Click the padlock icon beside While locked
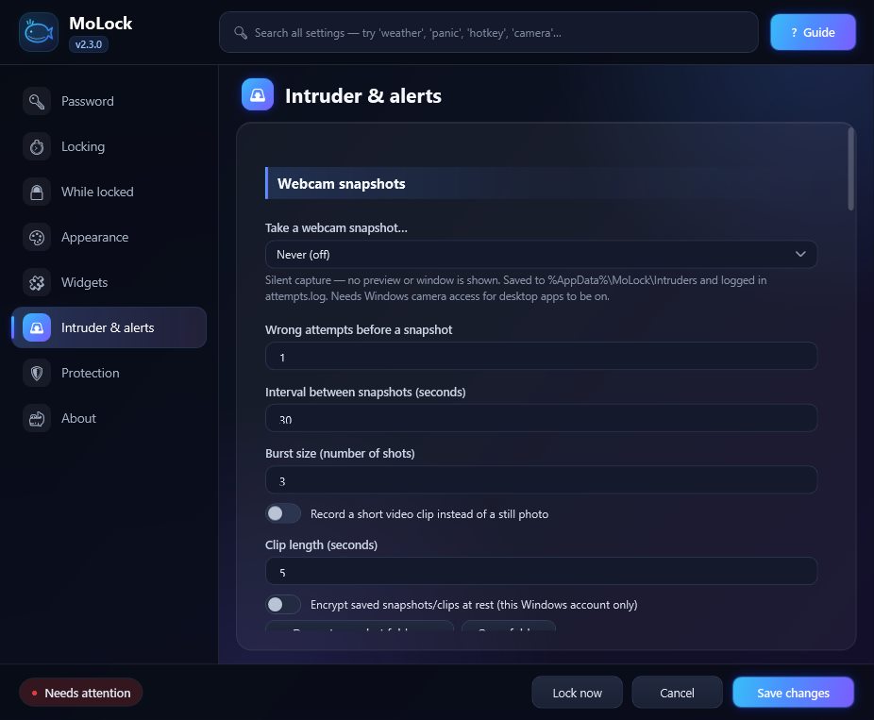The width and height of the screenshot is (874, 720). tap(37, 192)
